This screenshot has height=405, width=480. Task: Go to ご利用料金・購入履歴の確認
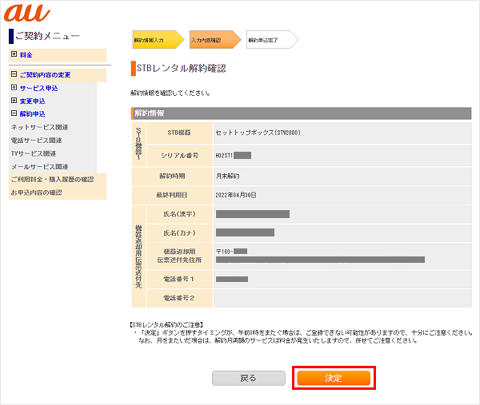[51, 179]
